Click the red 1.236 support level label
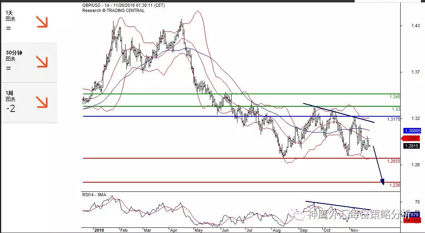 pos(395,185)
